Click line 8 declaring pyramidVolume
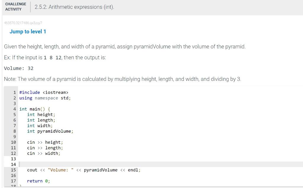This screenshot has height=188, width=303. [51, 131]
